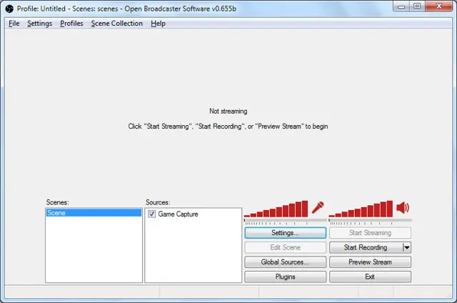Open the Profiles menu
The height and width of the screenshot is (303, 457).
tap(71, 24)
